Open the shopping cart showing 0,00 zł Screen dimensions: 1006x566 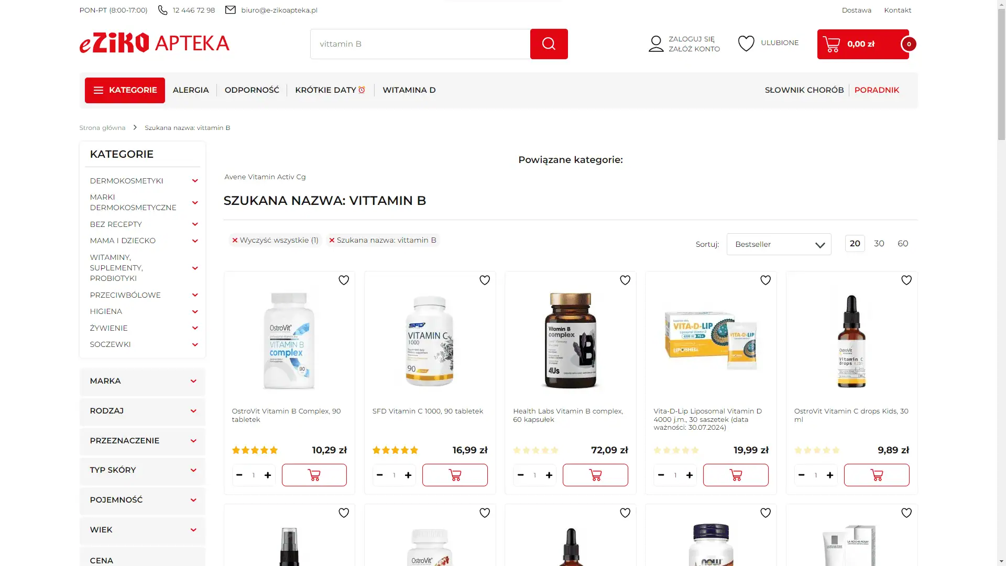[x=863, y=44]
